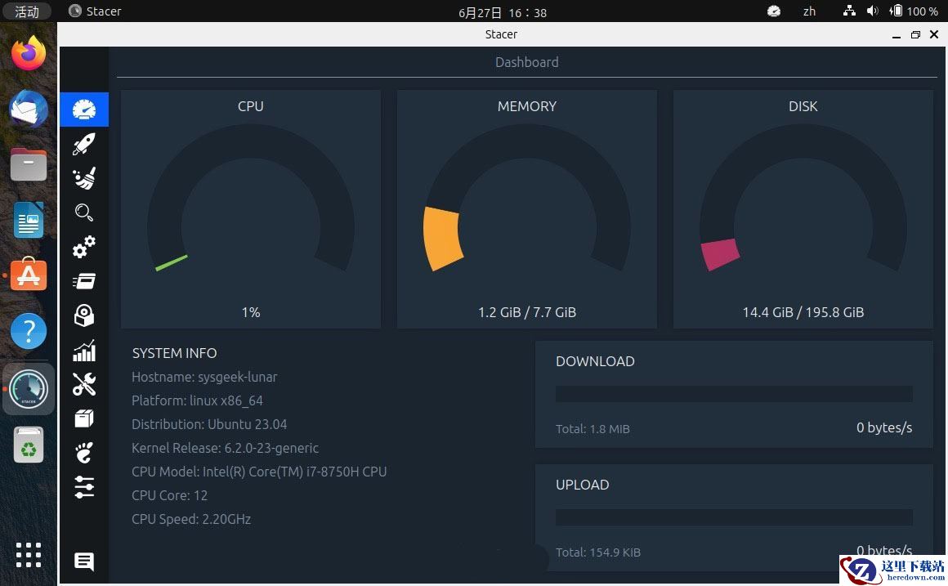Open Services gears sidebar icon
Screen dimensions: 948x586
click(x=84, y=247)
